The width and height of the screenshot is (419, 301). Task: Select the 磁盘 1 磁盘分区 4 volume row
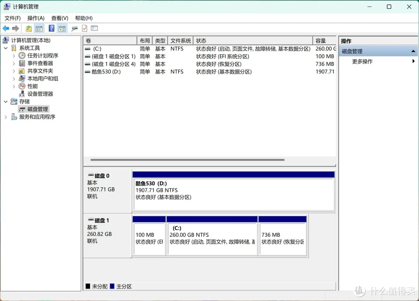(x=210, y=64)
